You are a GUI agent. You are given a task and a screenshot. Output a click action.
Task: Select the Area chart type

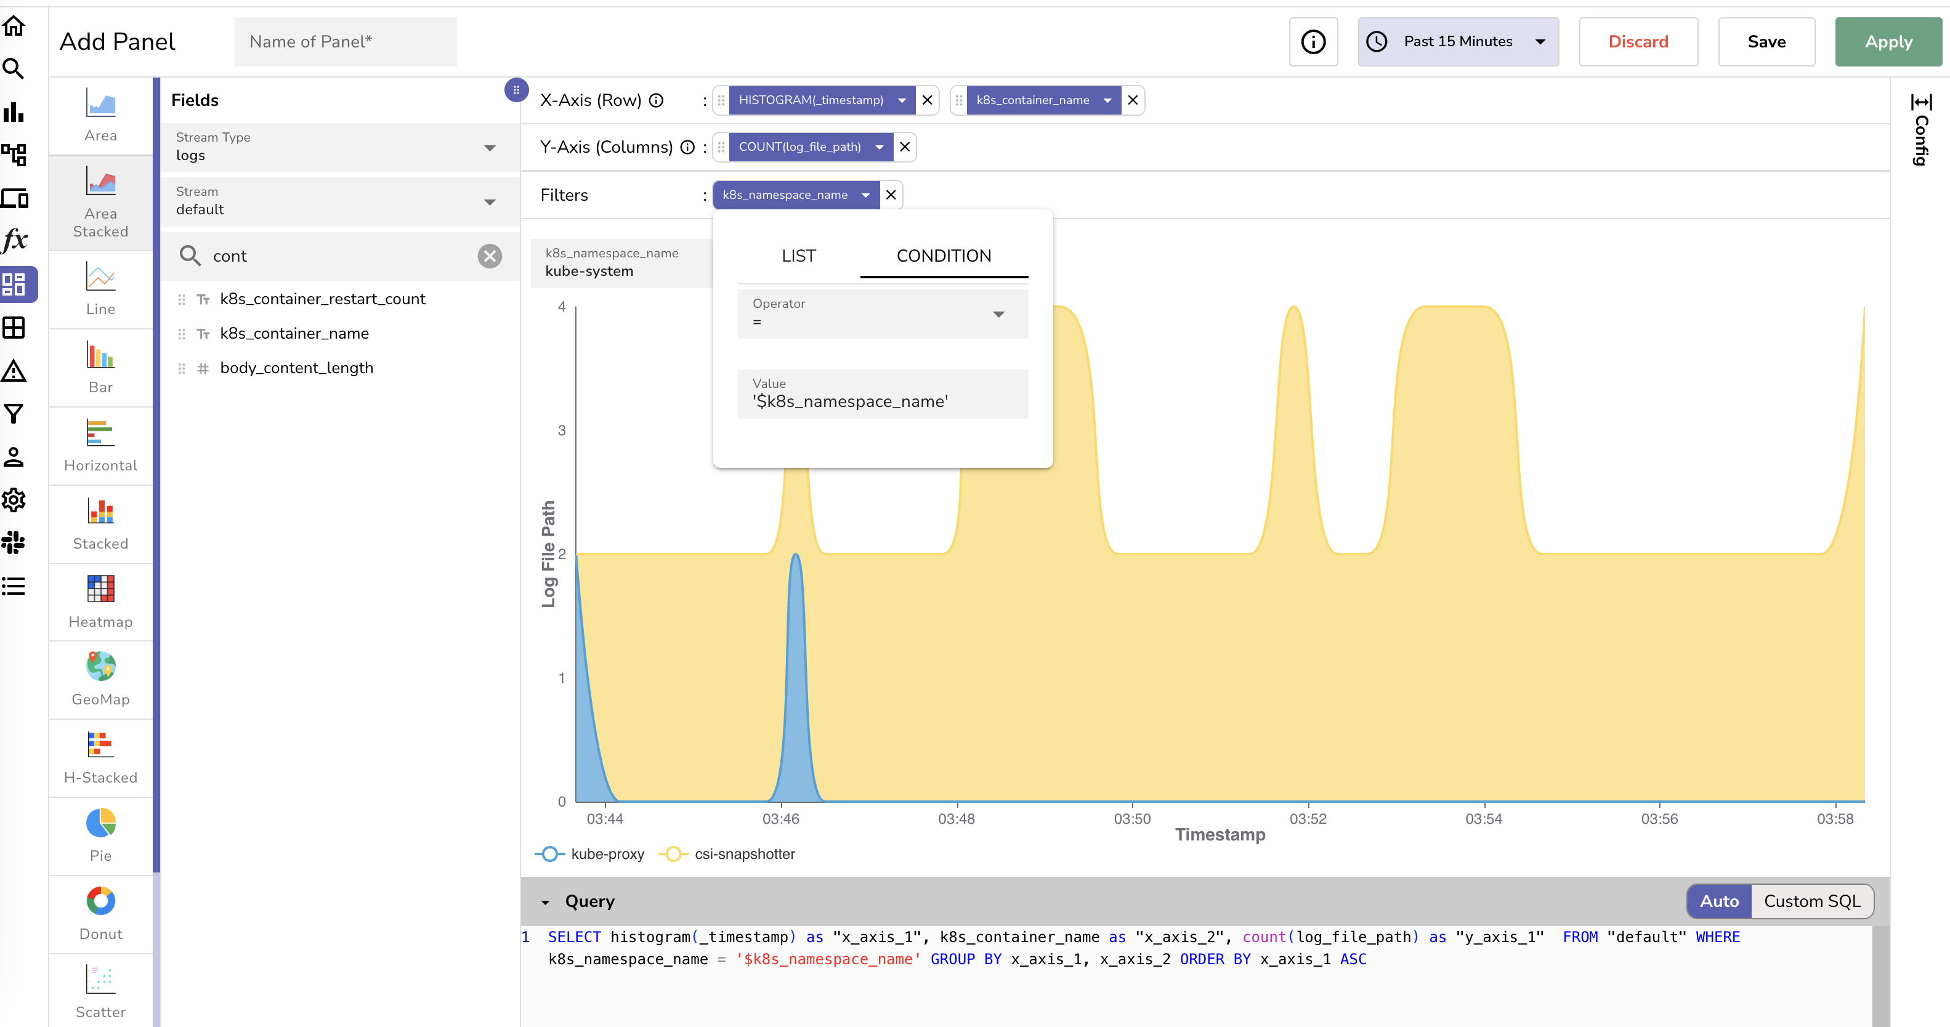pos(100,115)
